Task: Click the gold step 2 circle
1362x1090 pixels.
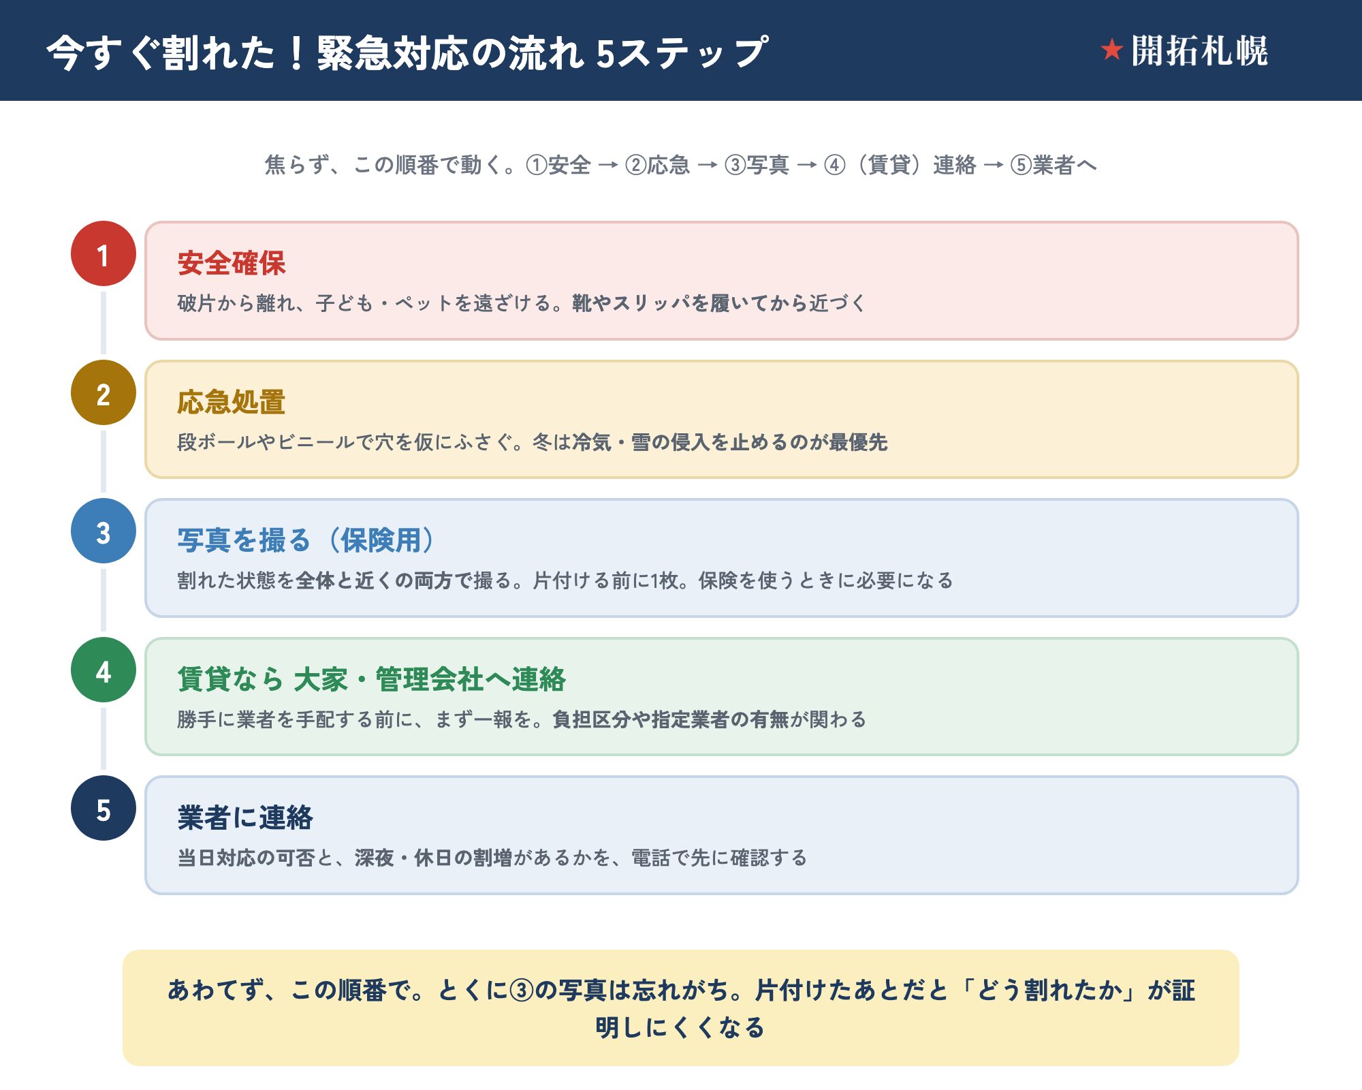Action: click(x=104, y=392)
